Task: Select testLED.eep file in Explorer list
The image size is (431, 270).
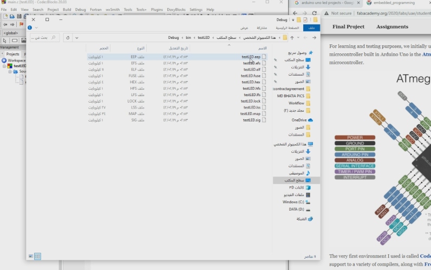Action: point(177,57)
